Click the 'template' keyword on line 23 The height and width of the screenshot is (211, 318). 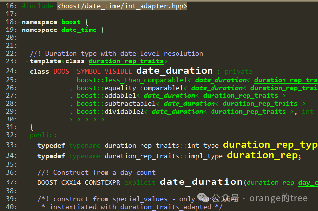45,61
